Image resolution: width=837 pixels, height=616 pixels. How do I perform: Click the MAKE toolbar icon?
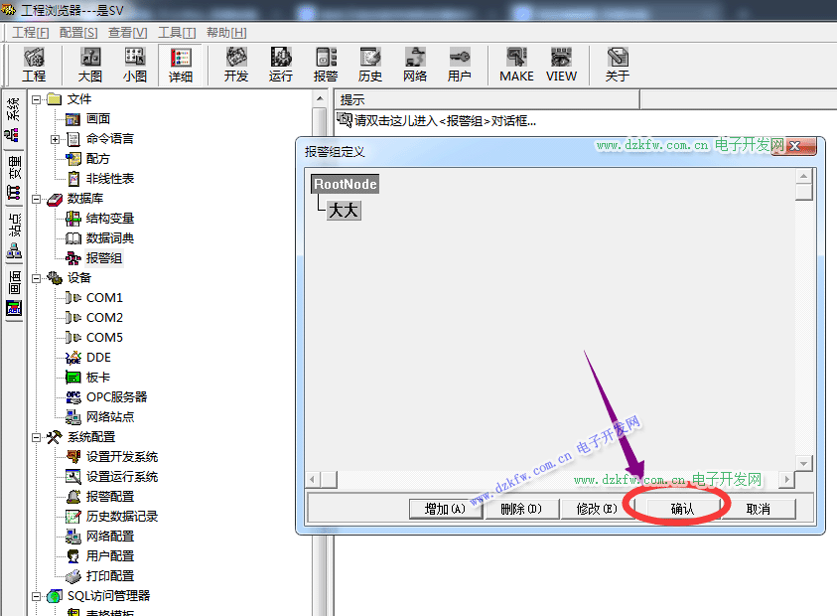coord(516,65)
